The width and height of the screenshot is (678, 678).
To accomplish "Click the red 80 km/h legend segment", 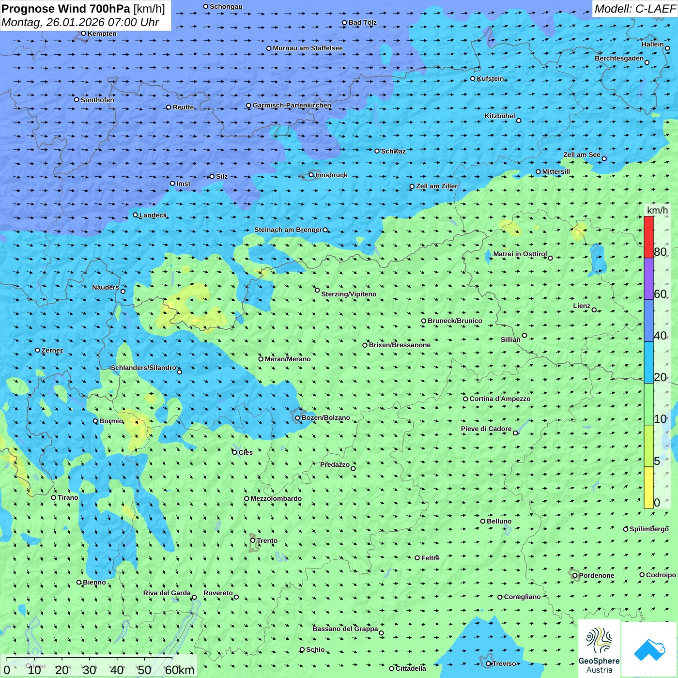I will (x=648, y=237).
